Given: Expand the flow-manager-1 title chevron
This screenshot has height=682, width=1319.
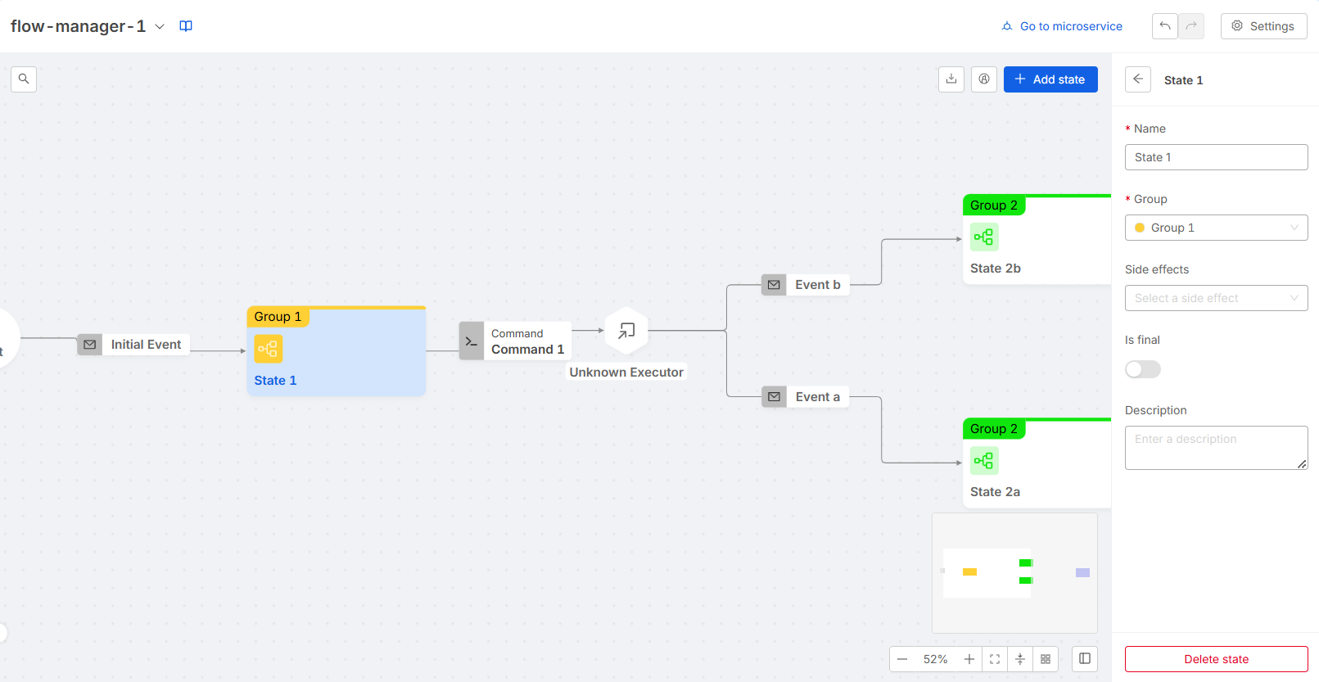Looking at the screenshot, I should [160, 26].
